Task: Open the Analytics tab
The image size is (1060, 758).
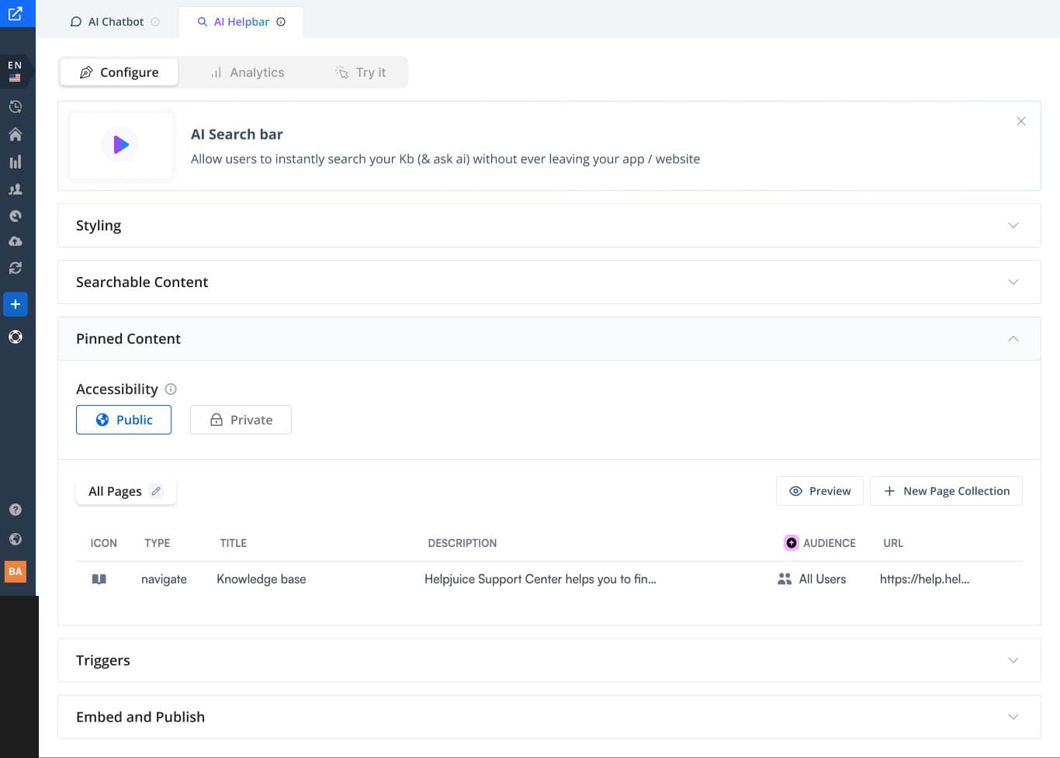Action: [x=247, y=72]
